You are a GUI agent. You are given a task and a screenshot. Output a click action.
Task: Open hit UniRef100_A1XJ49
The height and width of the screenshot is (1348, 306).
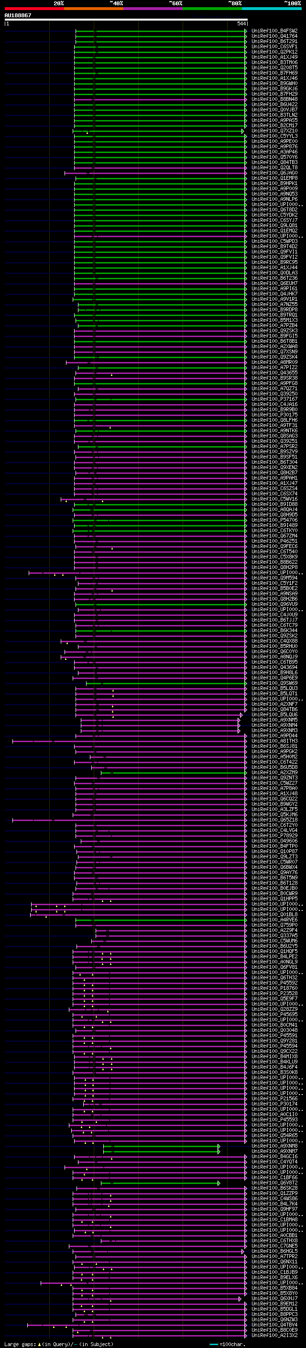click(x=274, y=57)
